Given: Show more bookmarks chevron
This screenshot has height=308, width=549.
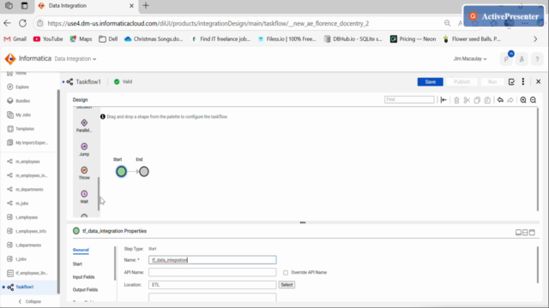Looking at the screenshot, I should coord(535,39).
